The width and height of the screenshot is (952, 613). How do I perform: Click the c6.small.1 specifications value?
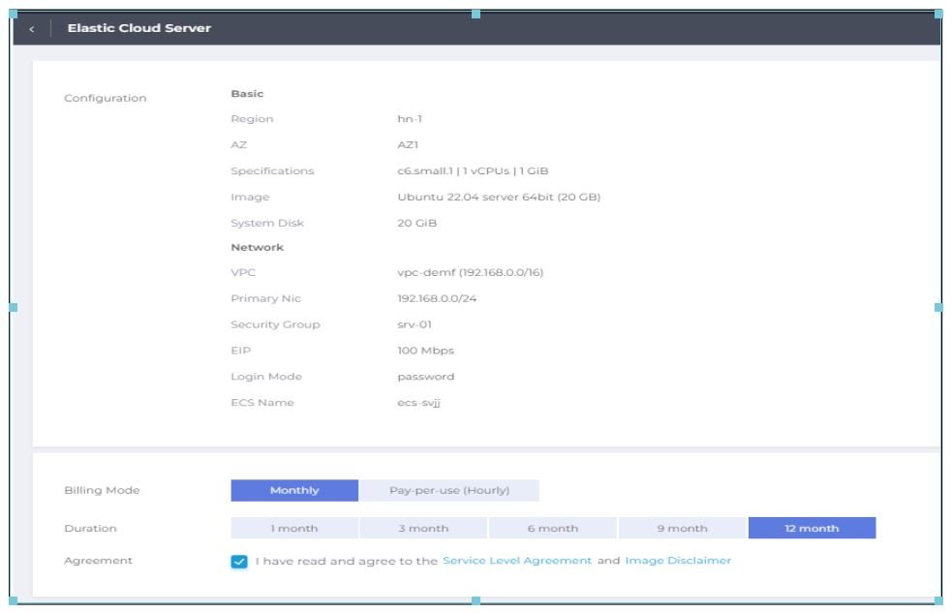[x=466, y=171]
